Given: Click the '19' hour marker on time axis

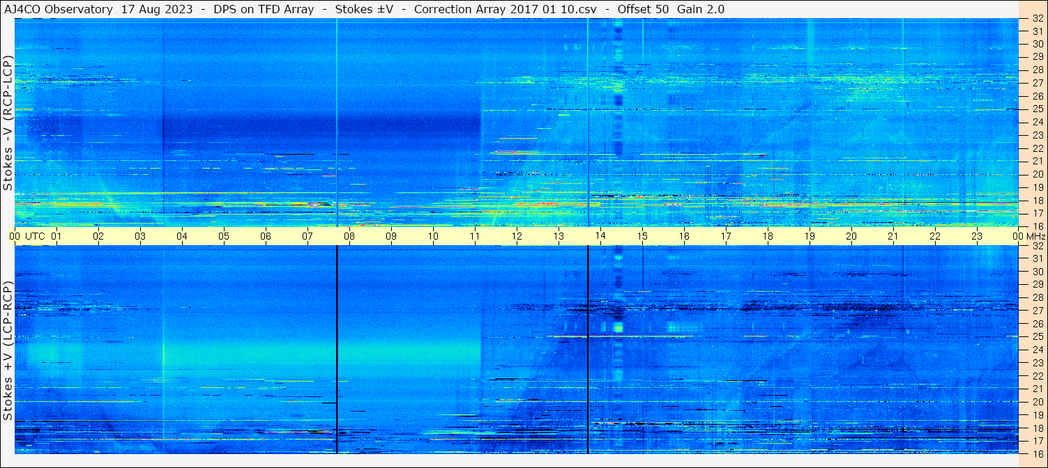Looking at the screenshot, I should [810, 236].
